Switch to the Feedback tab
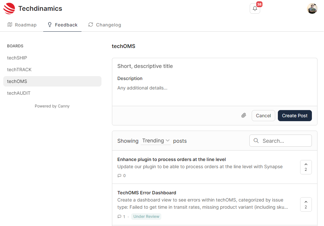This screenshot has height=226, width=324. coord(63,25)
